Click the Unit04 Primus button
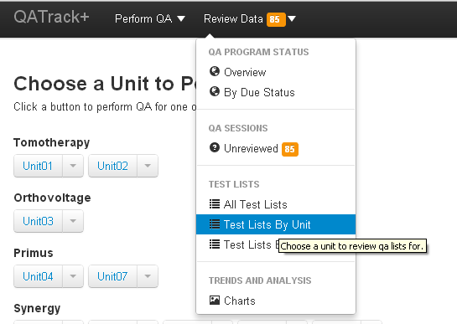Image resolution: width=457 pixels, height=324 pixels. (x=38, y=276)
